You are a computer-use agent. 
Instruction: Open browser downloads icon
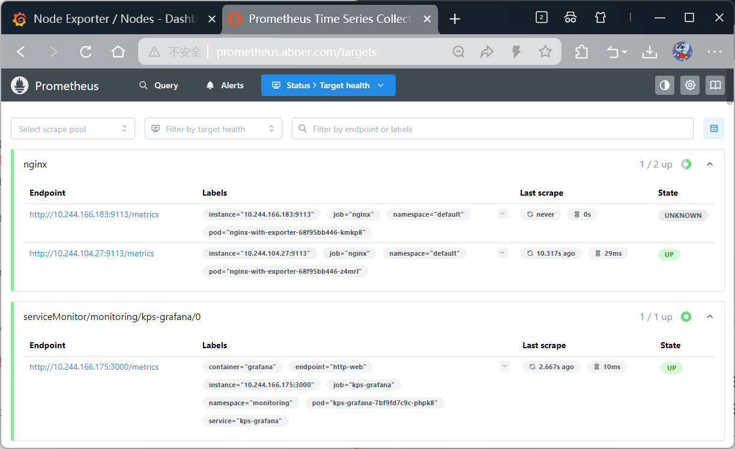click(649, 52)
